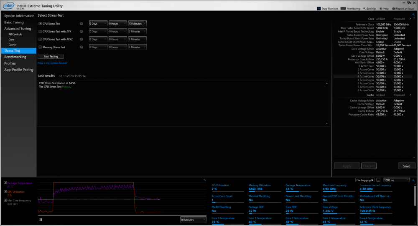
Task: Open the 15 Minutes duration dropdown
Action: pos(137,24)
